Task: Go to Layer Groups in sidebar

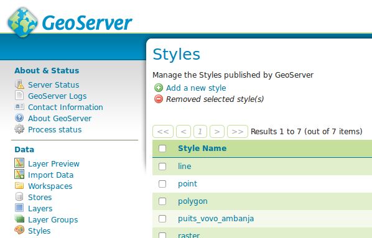Action: [x=53, y=220]
